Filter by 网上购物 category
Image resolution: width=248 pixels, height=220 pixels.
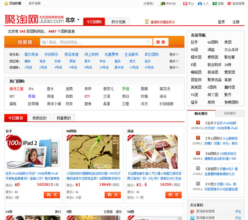click(x=91, y=55)
